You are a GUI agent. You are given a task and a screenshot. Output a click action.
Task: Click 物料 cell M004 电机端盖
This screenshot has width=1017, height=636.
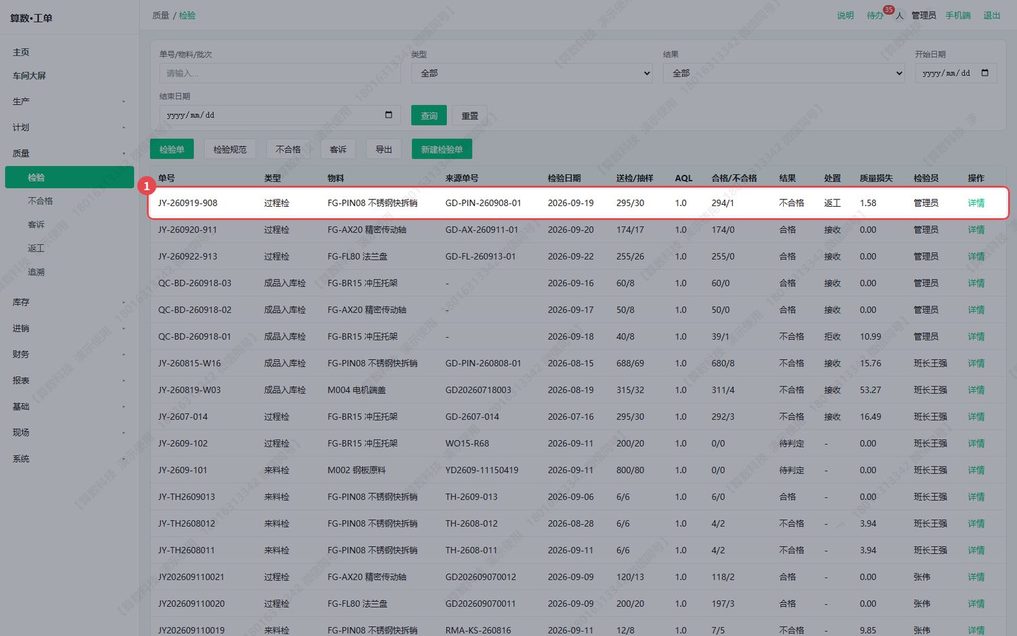tap(357, 390)
